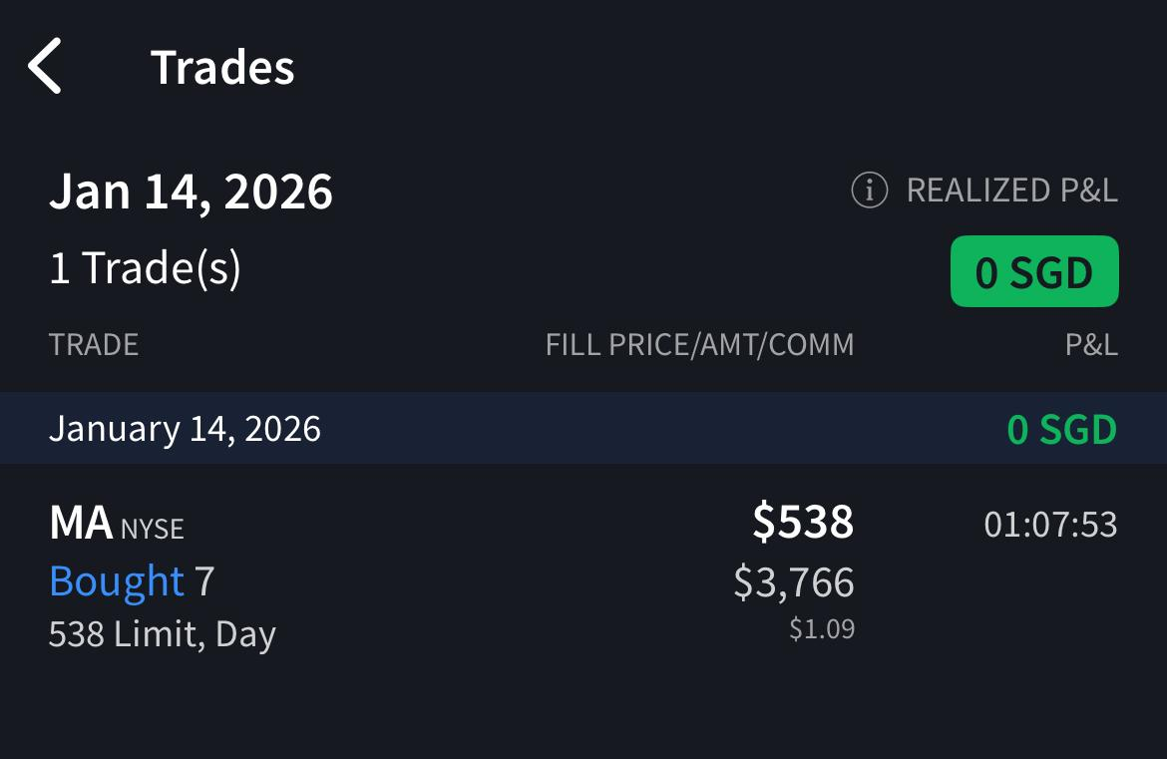Tap the green 0 SGD badge
The height and width of the screenshot is (759, 1167).
1034,272
